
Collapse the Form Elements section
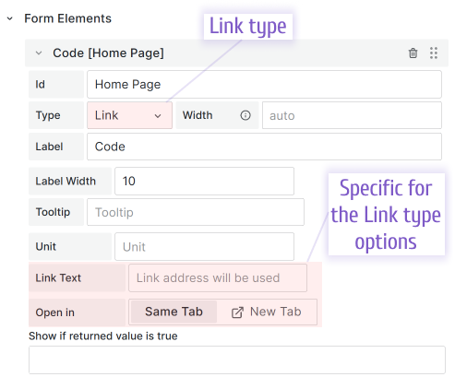click(x=10, y=18)
